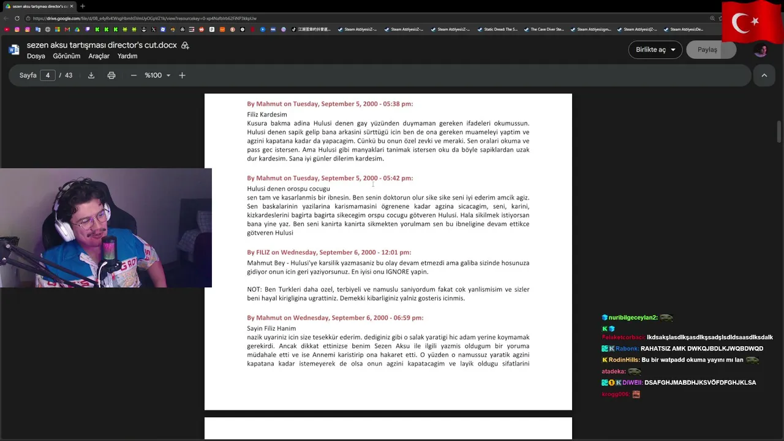This screenshot has width=784, height=441.
Task: Download the document with the download icon
Action: (x=91, y=75)
